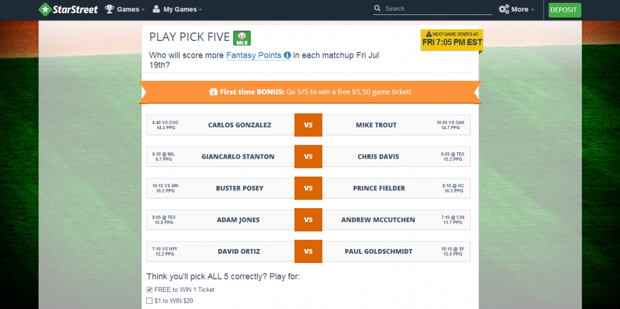The width and height of the screenshot is (620, 309).
Task: Click into the Search field
Action: 437,8
